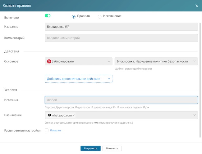This screenshot has width=202, height=154.
Task: Click the Источник field showing Любой
Action: pyautogui.click(x=121, y=100)
